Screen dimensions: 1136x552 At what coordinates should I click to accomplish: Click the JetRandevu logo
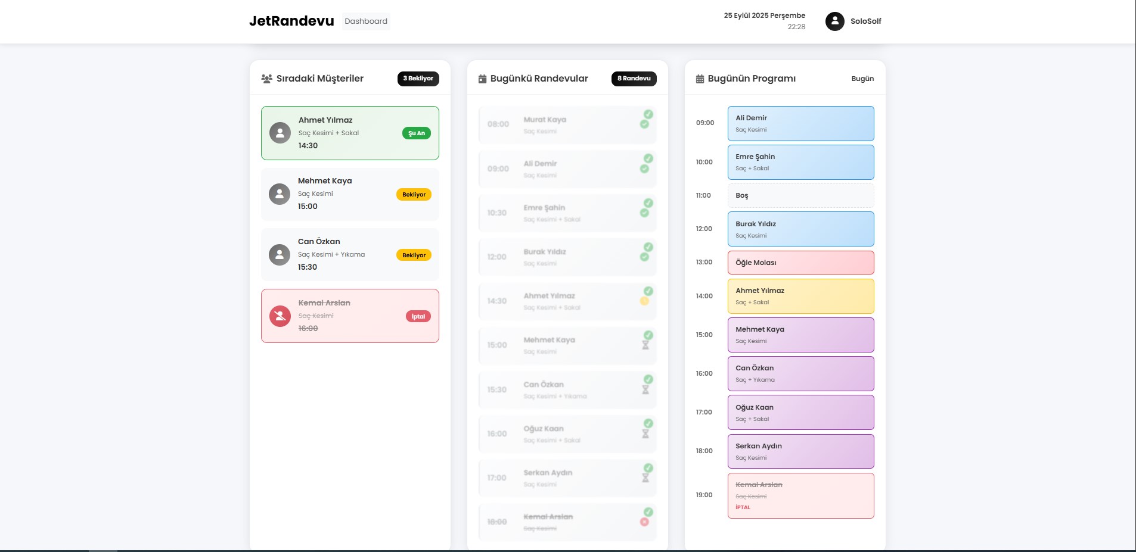tap(291, 21)
